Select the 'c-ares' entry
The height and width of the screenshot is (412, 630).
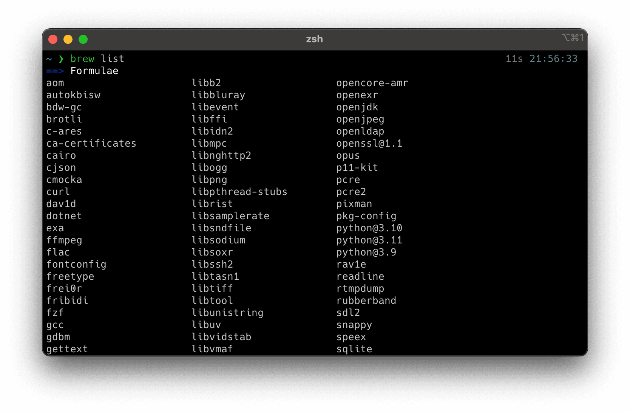coord(64,132)
